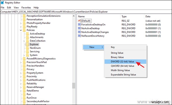
Task: Click the NoRecentDocsHistory DWORD icon
Action: click(79, 36)
